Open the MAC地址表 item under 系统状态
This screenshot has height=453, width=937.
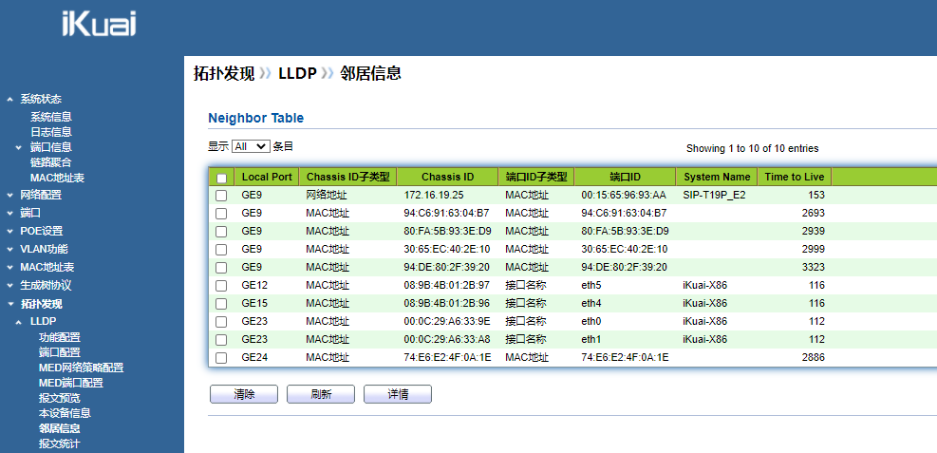pos(57,179)
